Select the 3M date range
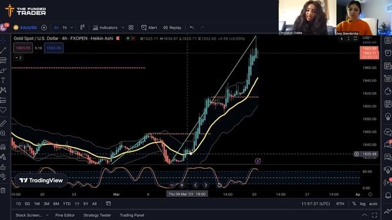Viewport: 392px width, 220px height. tap(47, 204)
